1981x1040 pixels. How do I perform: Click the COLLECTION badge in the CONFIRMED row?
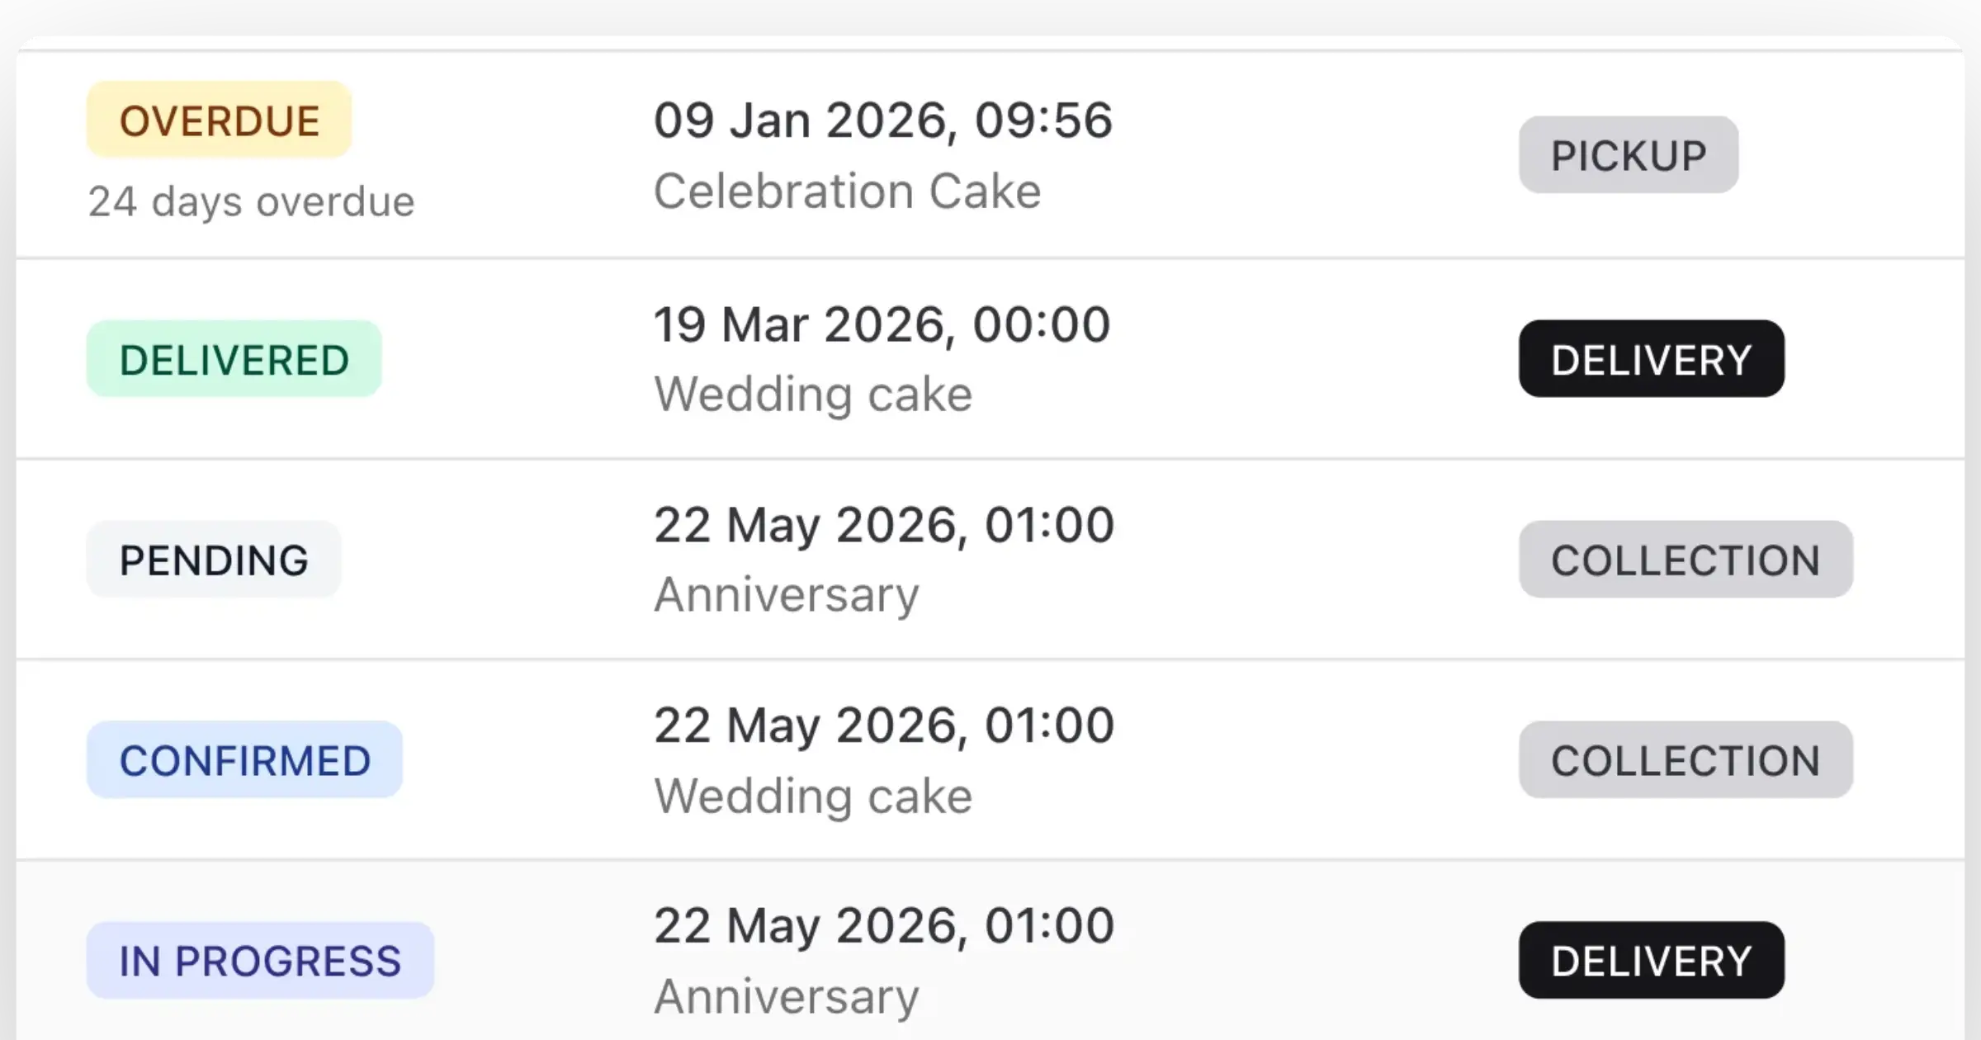pyautogui.click(x=1685, y=760)
